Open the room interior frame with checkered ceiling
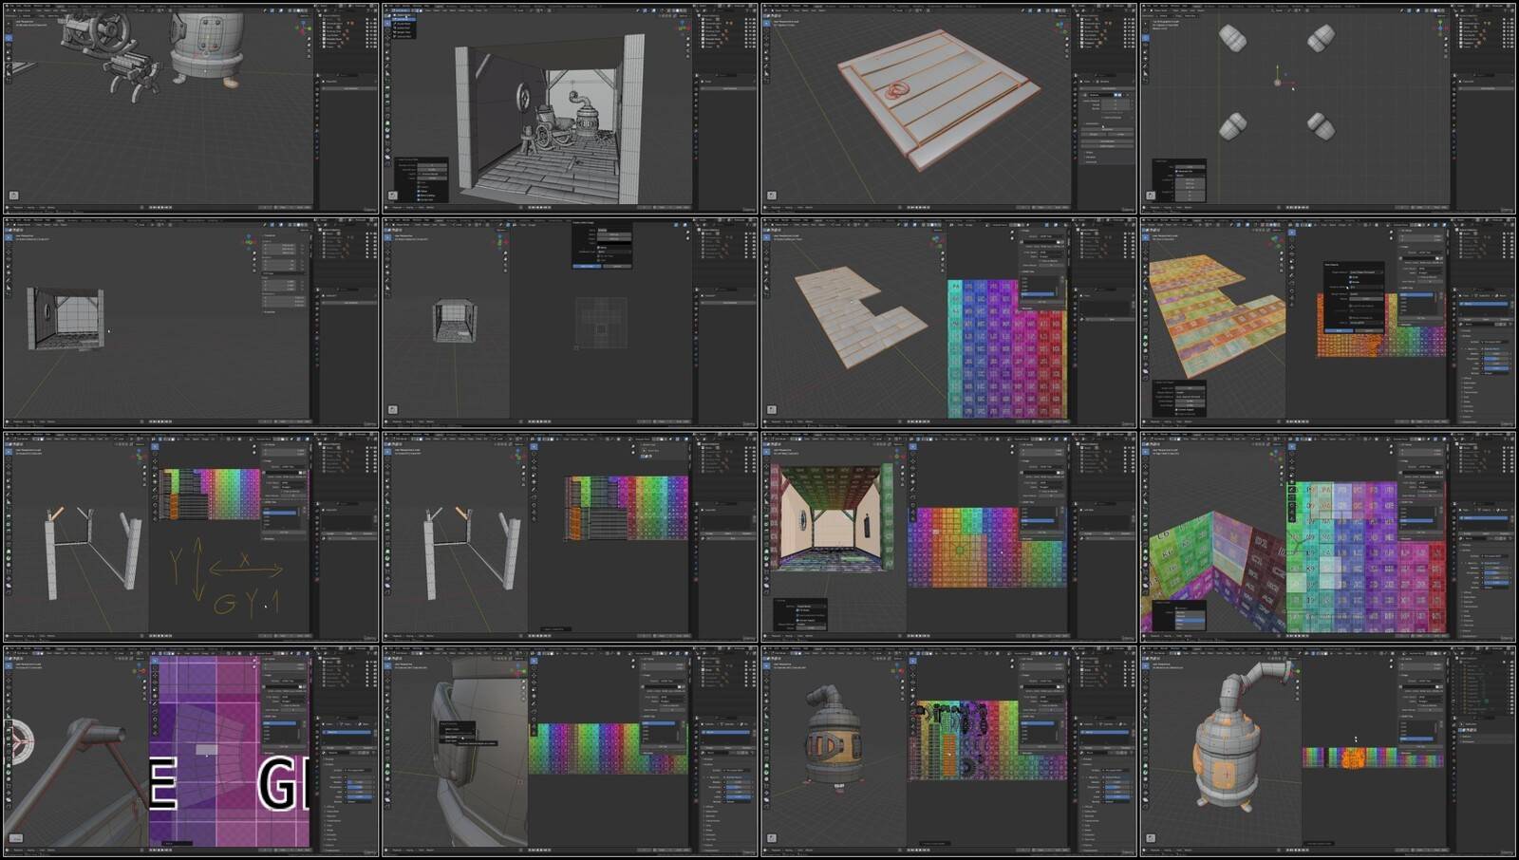Viewport: 1519px width, 860px height. pos(949,538)
